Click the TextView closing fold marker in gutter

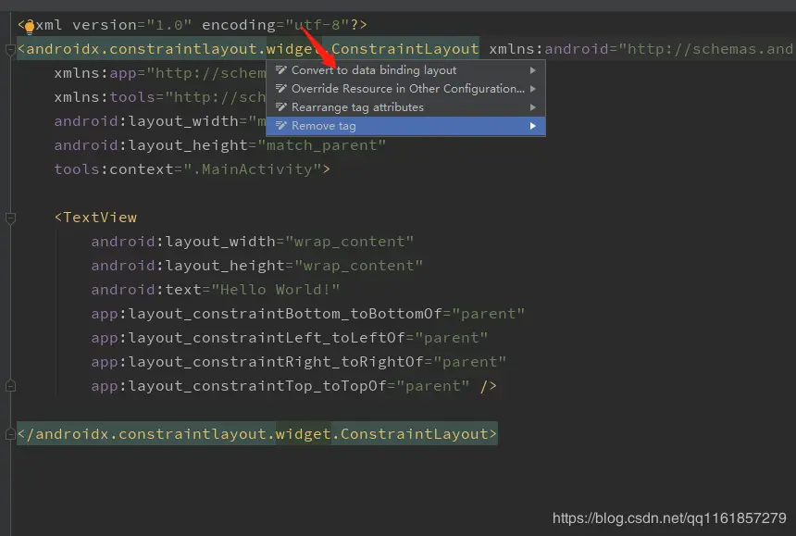tap(10, 386)
